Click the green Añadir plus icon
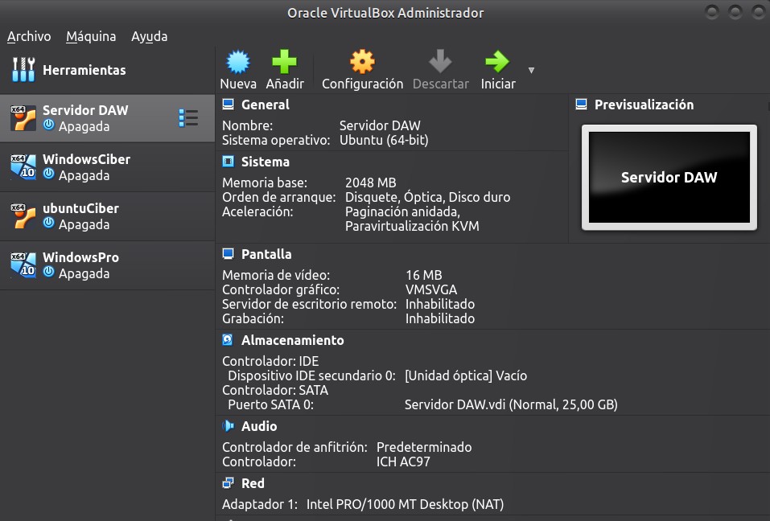The image size is (770, 521). click(284, 63)
